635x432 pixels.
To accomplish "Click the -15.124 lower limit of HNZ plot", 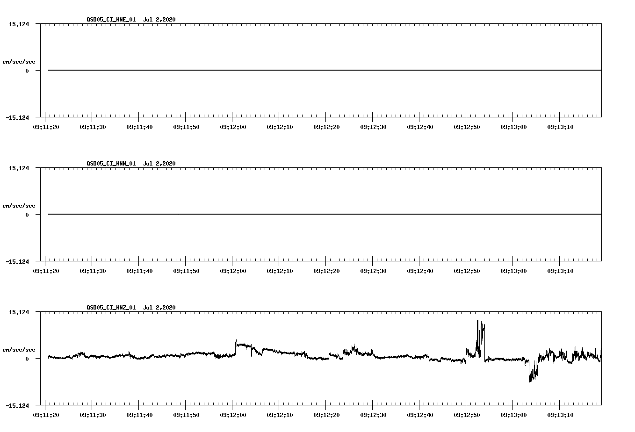I will [x=17, y=406].
